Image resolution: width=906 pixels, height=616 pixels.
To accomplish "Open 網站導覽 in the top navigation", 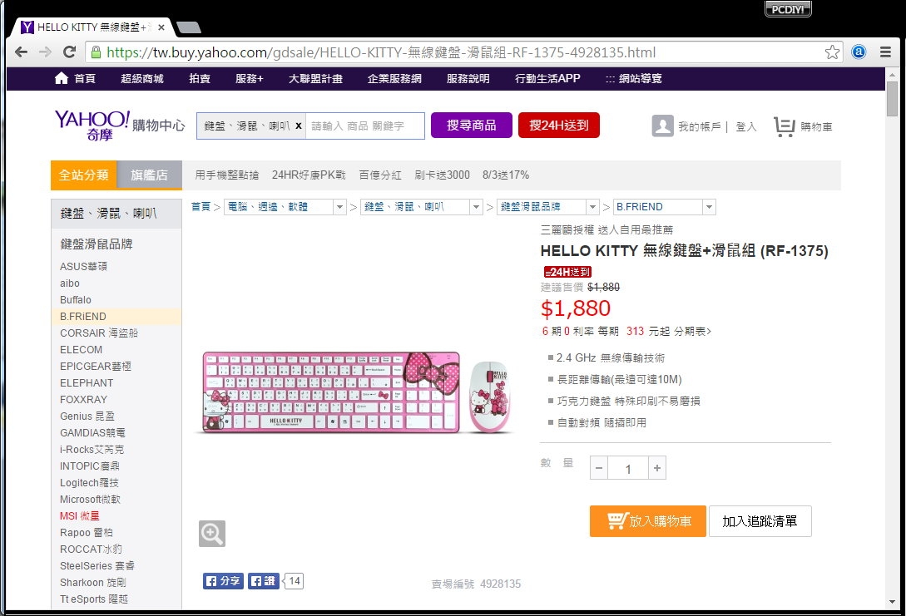I will [x=634, y=78].
